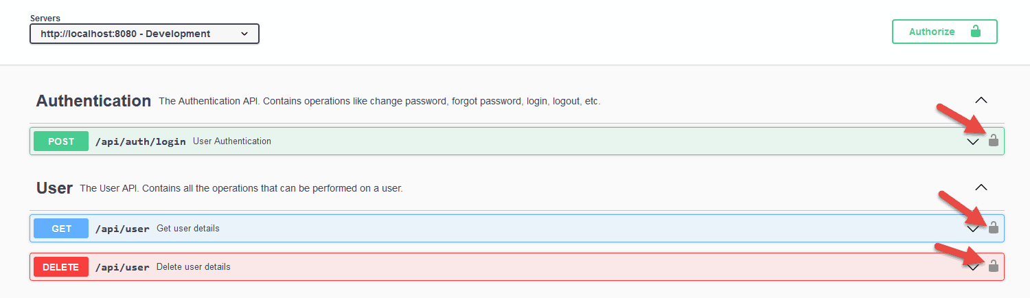Click the lock icon on the POST login row
This screenshot has height=298, width=1030.
pos(993,141)
